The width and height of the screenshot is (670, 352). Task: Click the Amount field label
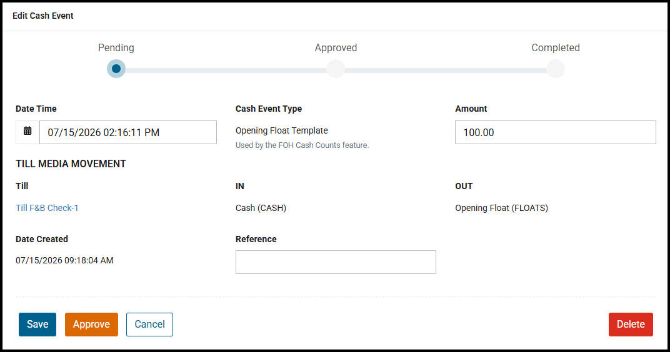[471, 109]
